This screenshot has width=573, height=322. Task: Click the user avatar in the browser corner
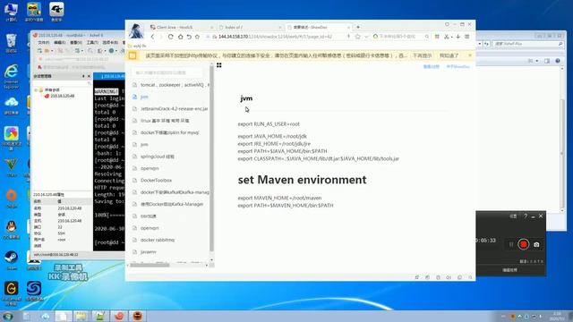click(x=136, y=30)
